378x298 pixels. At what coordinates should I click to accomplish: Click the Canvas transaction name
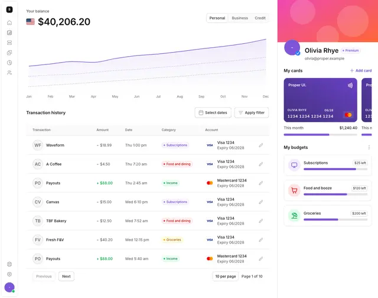pyautogui.click(x=53, y=202)
